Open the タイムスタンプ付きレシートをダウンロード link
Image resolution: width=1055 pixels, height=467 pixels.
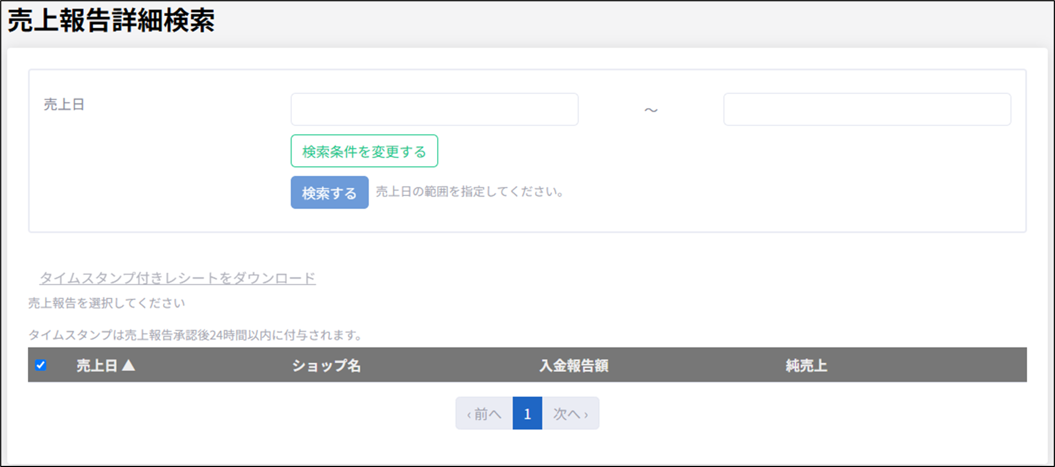(x=177, y=278)
